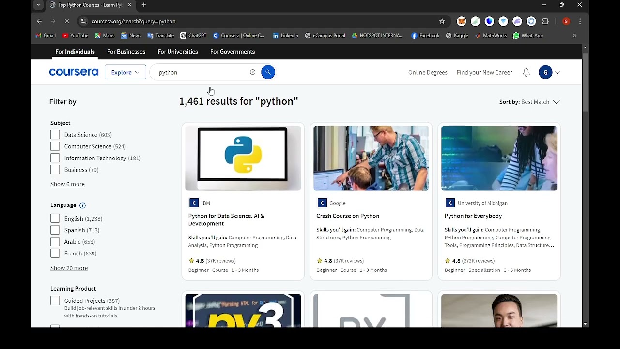Select For Individuals tab
The height and width of the screenshot is (349, 620).
pos(75,52)
